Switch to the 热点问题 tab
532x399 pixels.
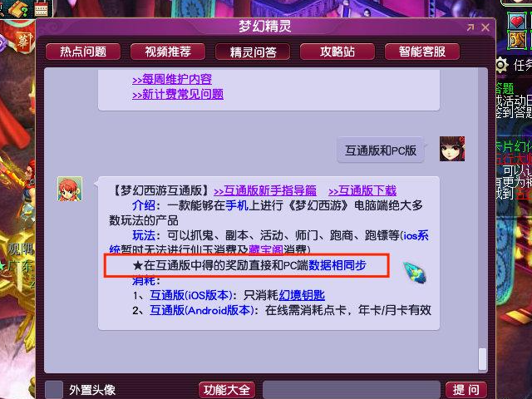point(83,52)
